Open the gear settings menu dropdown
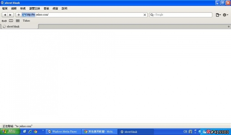 (225, 15)
